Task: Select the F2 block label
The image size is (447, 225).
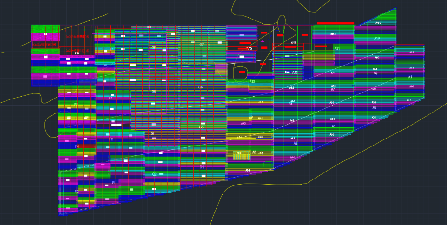Action: (77, 192)
